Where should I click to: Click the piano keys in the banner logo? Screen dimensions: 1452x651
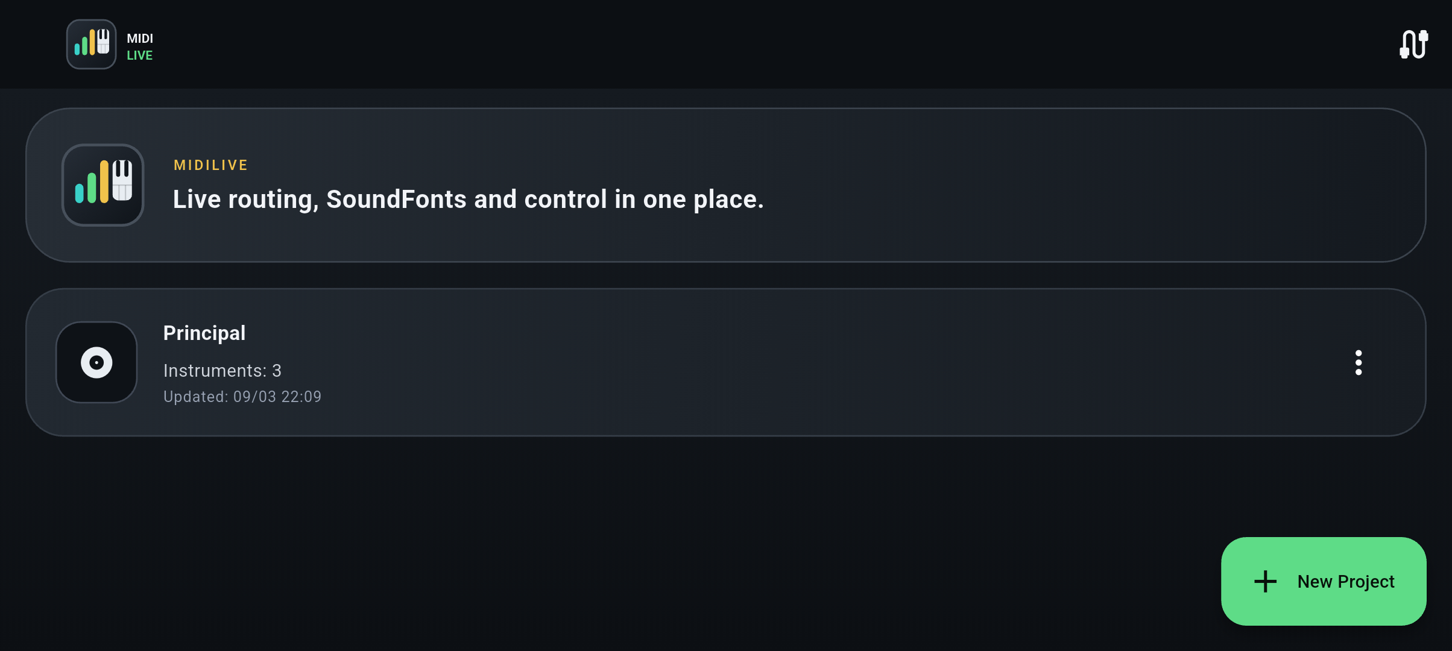coord(122,180)
